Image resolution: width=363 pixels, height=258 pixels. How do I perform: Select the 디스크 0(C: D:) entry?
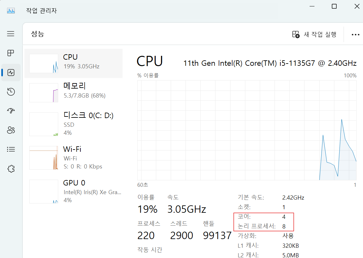pyautogui.click(x=73, y=124)
